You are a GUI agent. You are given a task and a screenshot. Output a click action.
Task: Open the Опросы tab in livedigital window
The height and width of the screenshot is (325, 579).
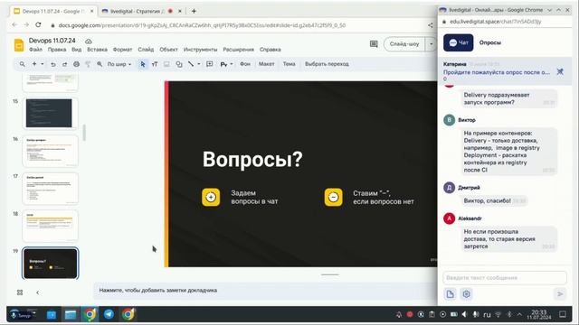(x=490, y=42)
